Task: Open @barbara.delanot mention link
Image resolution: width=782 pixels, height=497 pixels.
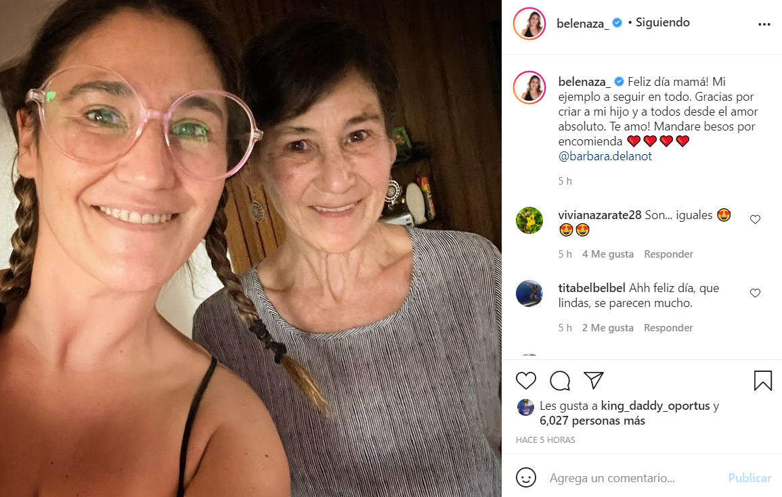Action: 605,156
